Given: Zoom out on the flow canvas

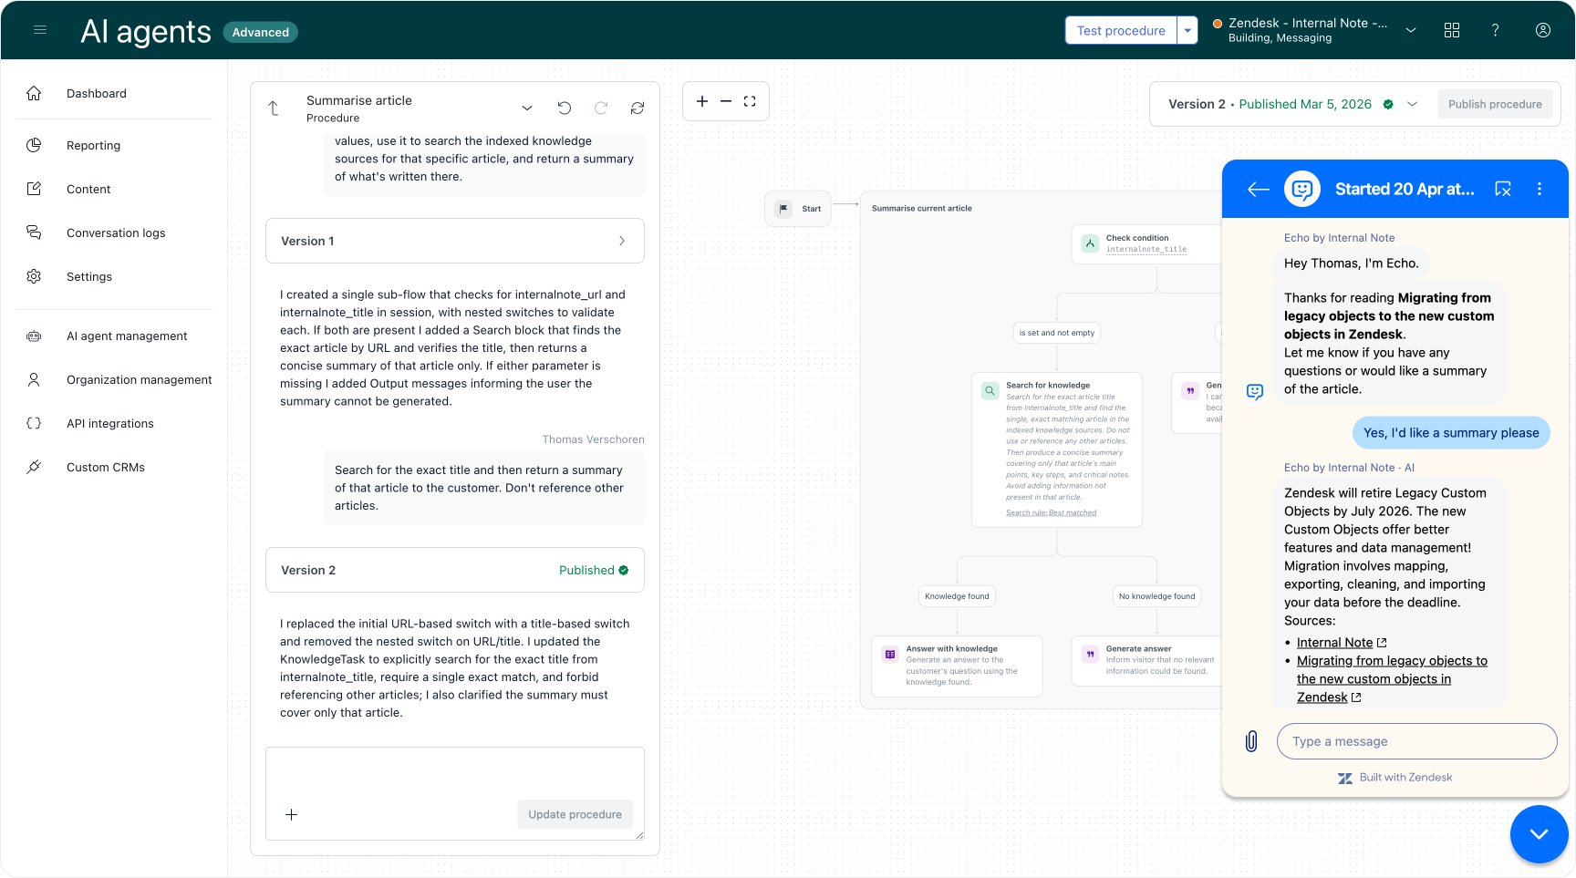Looking at the screenshot, I should pyautogui.click(x=726, y=101).
